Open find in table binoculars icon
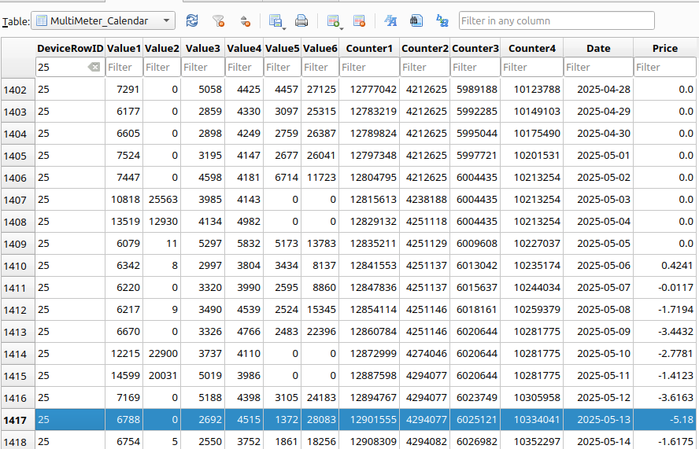The image size is (699, 449). (x=416, y=20)
